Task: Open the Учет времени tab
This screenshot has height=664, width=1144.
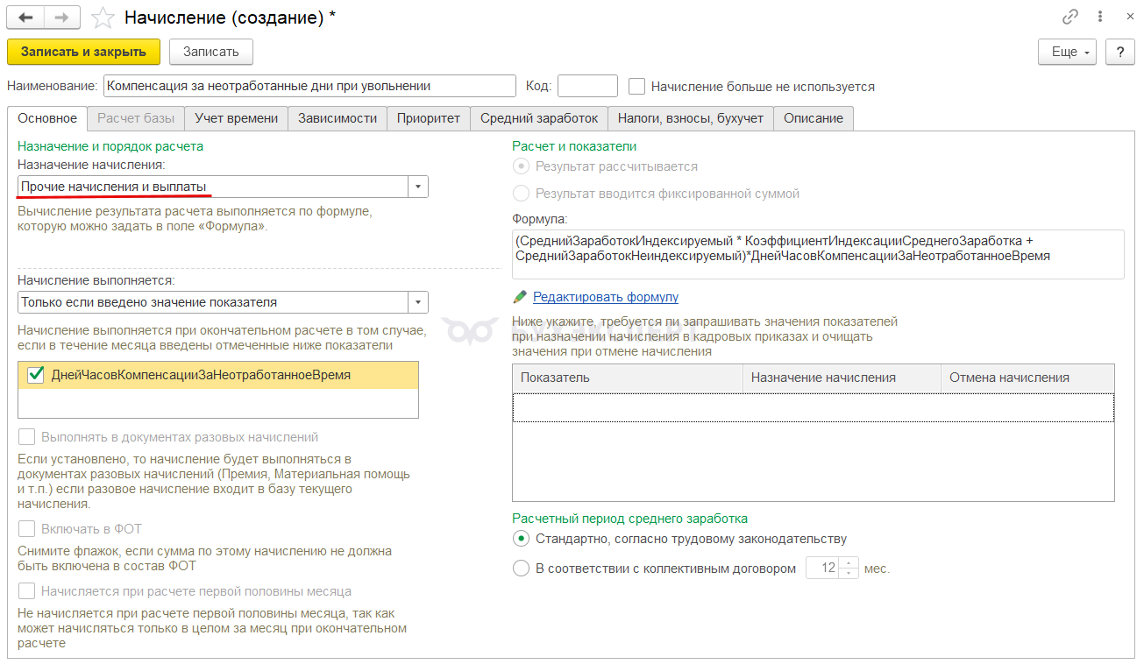Action: pyautogui.click(x=236, y=118)
